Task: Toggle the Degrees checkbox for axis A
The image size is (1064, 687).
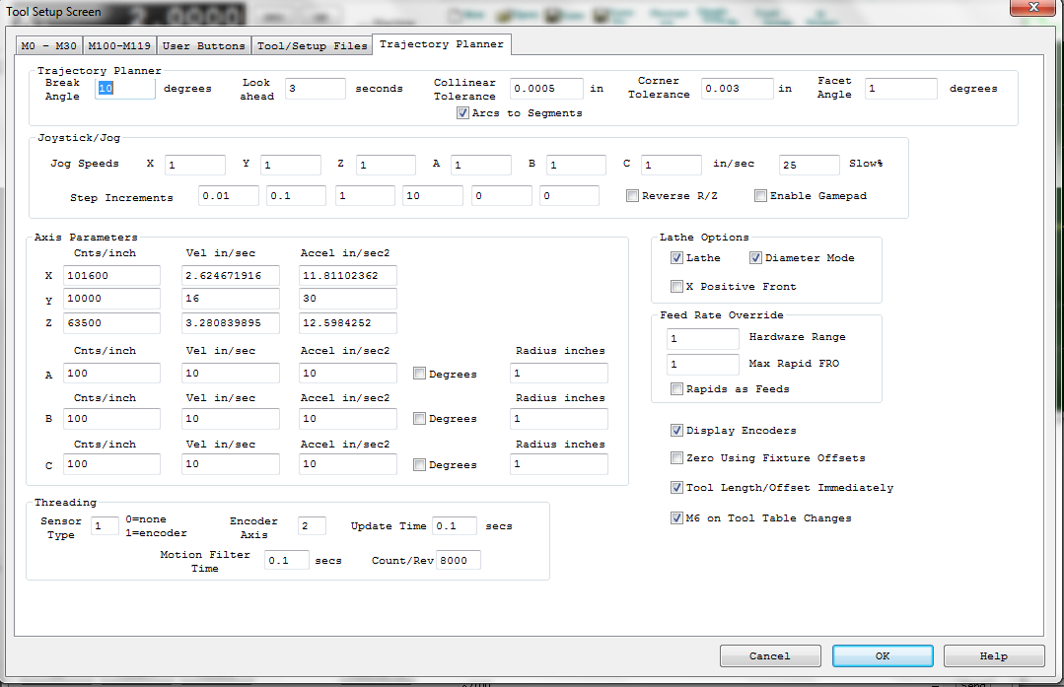Action: point(420,375)
